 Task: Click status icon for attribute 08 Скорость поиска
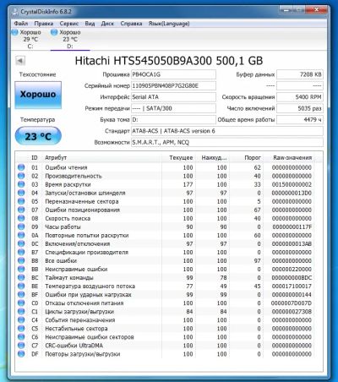[21, 218]
